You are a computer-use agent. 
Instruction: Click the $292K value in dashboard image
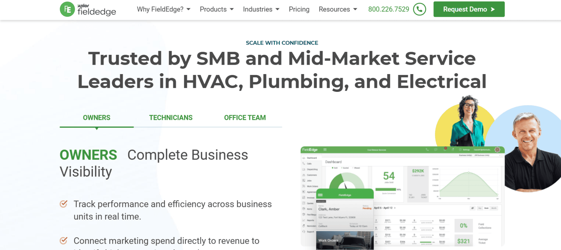[418, 171]
